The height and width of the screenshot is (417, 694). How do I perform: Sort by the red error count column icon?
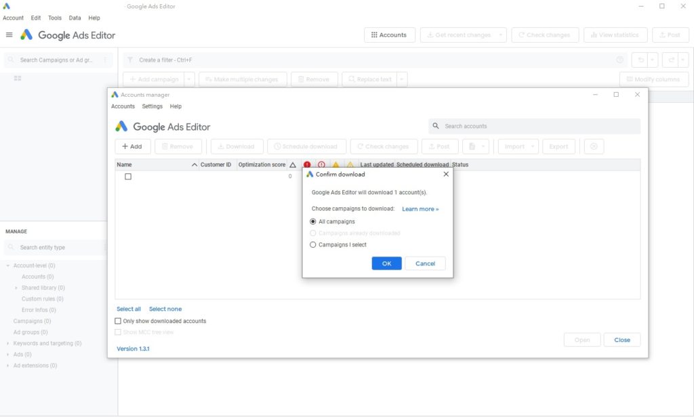tap(306, 164)
